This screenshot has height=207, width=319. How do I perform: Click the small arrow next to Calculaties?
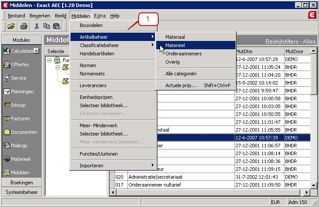[x=36, y=51]
